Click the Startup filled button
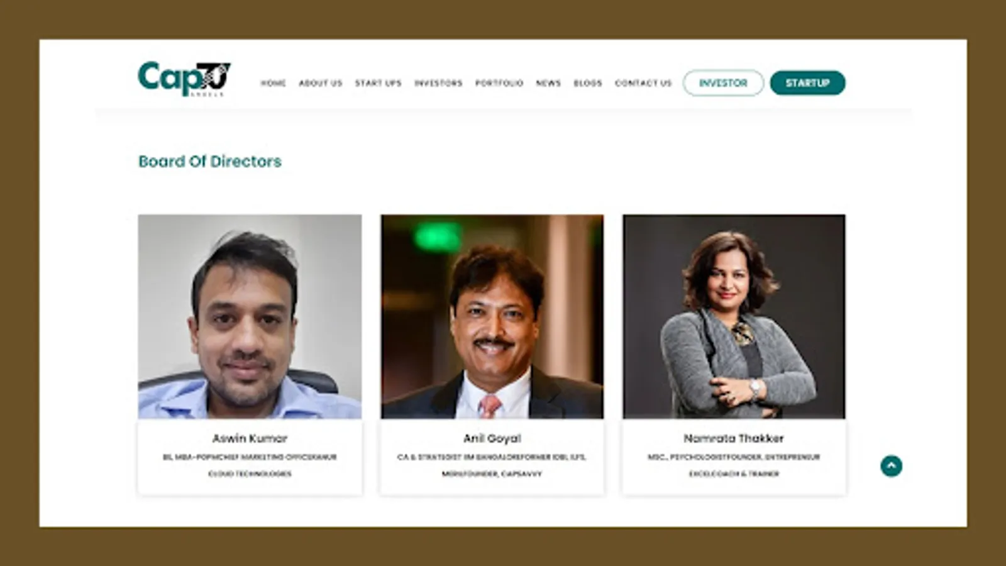Viewport: 1006px width, 566px height. coord(807,83)
